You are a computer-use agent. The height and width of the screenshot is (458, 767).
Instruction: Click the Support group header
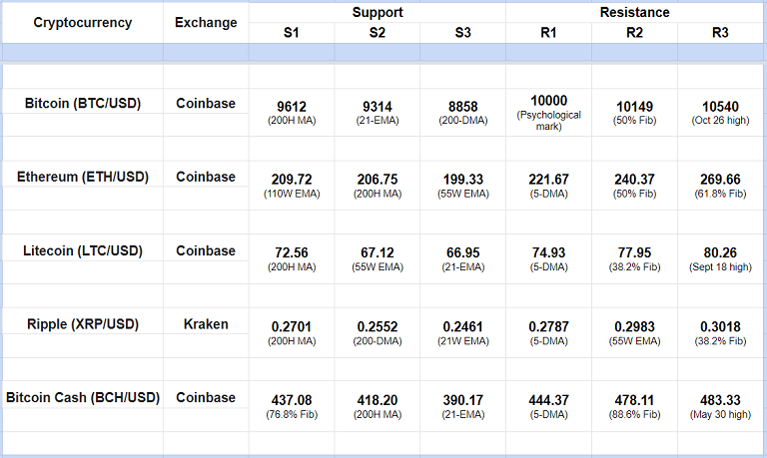click(378, 13)
